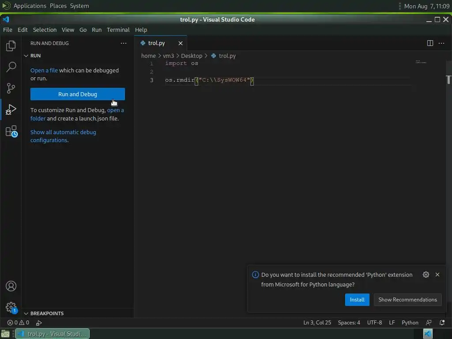Click Python language mode in status bar

tap(410, 323)
